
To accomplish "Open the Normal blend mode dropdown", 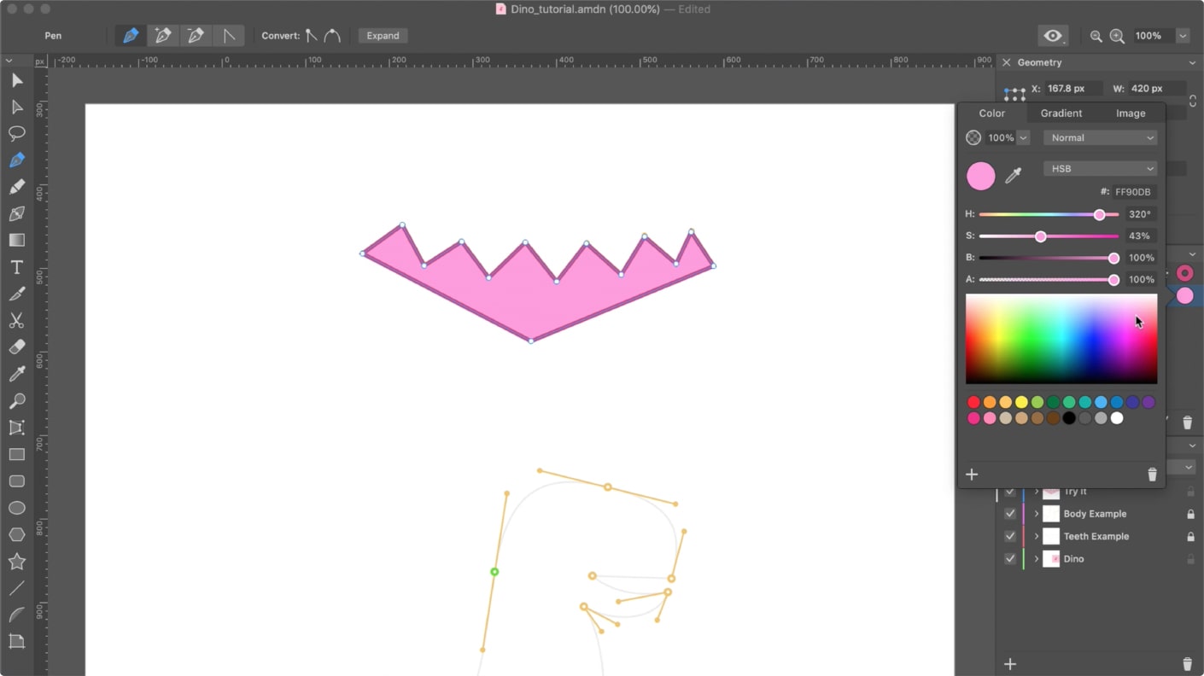I will pos(1101,137).
